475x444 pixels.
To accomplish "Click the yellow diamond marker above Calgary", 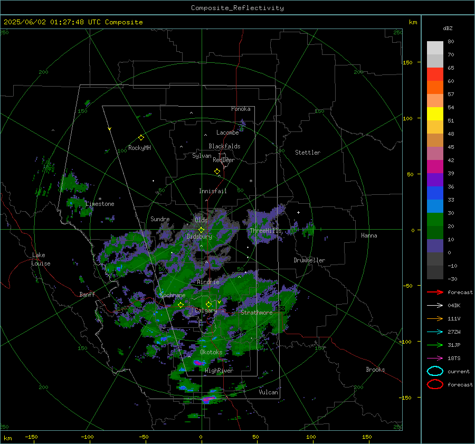I will pos(208,304).
